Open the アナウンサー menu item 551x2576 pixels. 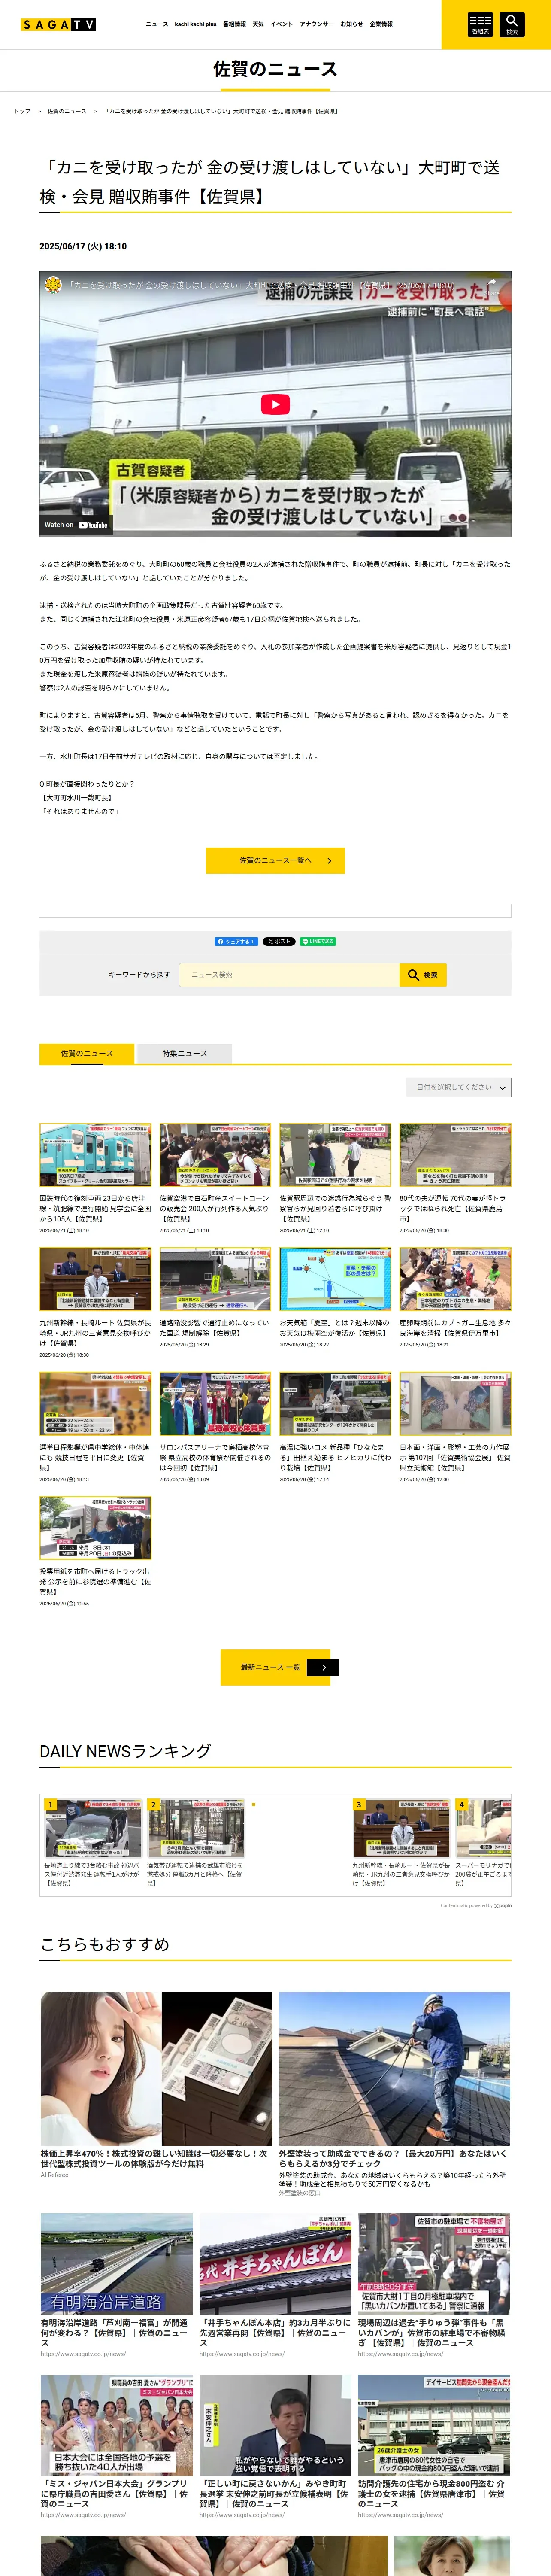(317, 24)
